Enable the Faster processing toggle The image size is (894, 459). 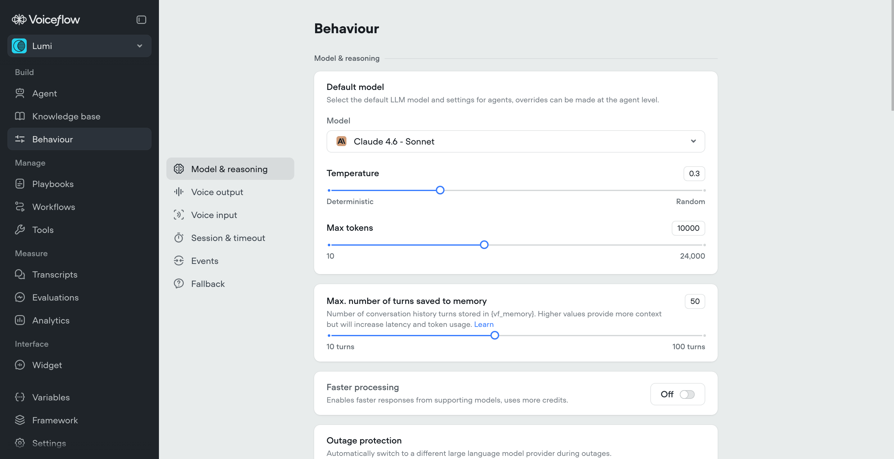tap(687, 394)
